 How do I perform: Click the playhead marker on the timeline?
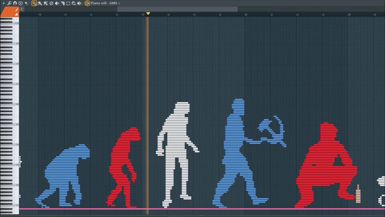click(x=148, y=14)
